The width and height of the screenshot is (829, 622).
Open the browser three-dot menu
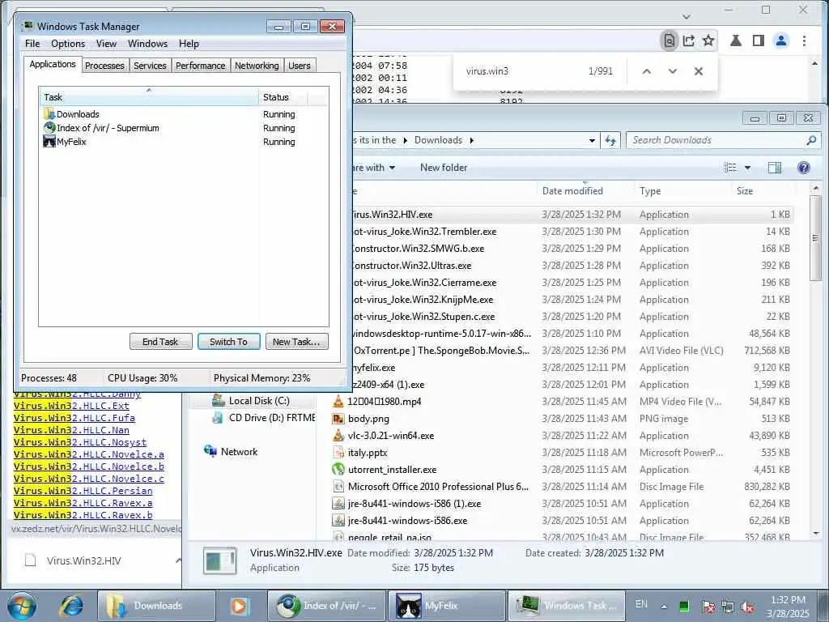(x=804, y=40)
